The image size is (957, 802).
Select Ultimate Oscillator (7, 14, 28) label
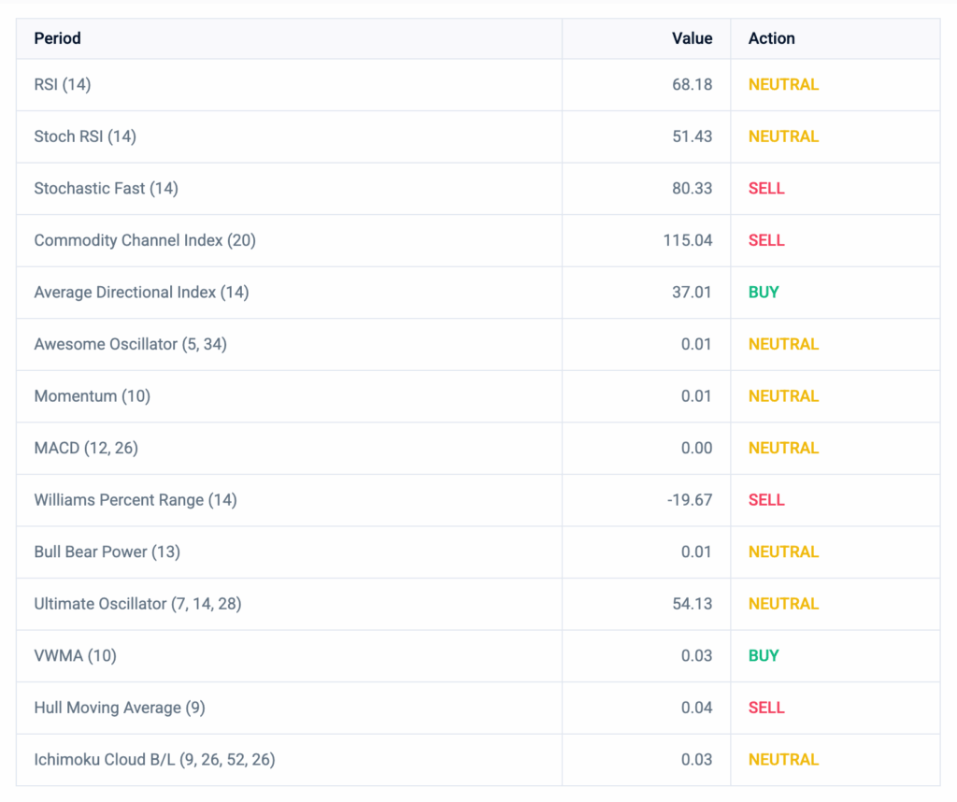(x=138, y=603)
